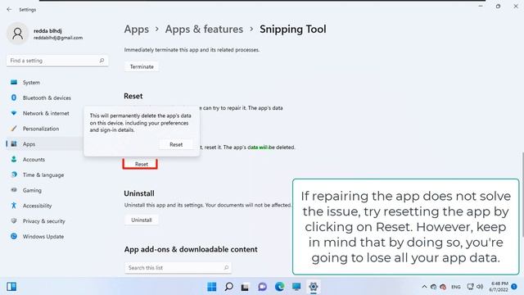The height and width of the screenshot is (295, 524).
Task: Restore down the Settings window
Action: click(x=498, y=7)
